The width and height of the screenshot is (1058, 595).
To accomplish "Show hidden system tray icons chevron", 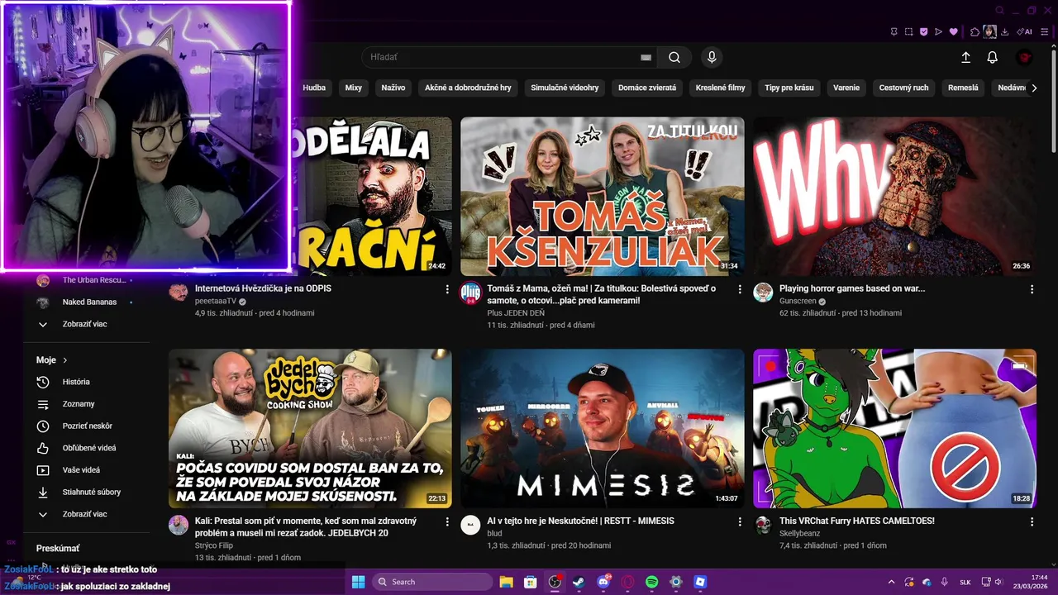I will click(x=889, y=582).
